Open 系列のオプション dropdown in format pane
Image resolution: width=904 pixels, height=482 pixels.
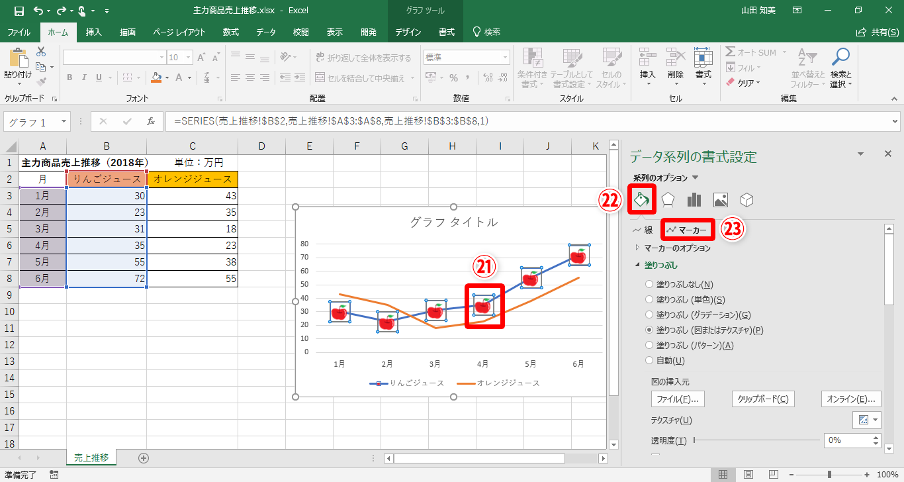695,178
